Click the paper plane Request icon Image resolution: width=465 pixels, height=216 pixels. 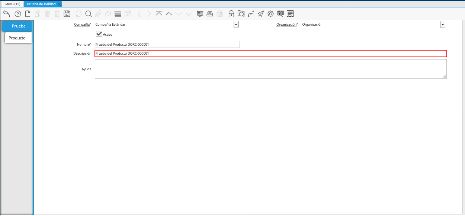pos(261,14)
